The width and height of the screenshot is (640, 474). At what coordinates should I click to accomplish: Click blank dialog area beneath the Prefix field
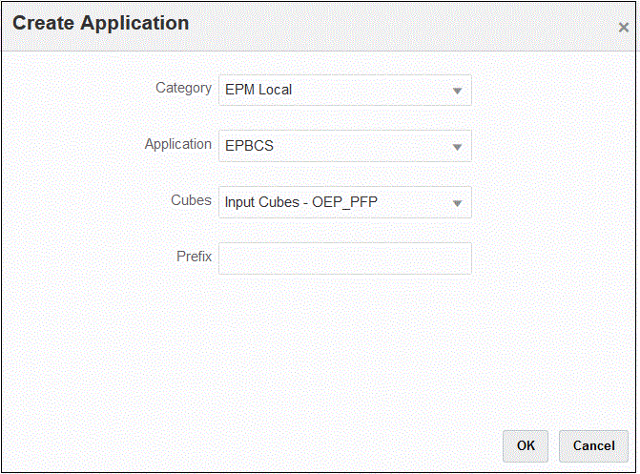click(x=344, y=343)
